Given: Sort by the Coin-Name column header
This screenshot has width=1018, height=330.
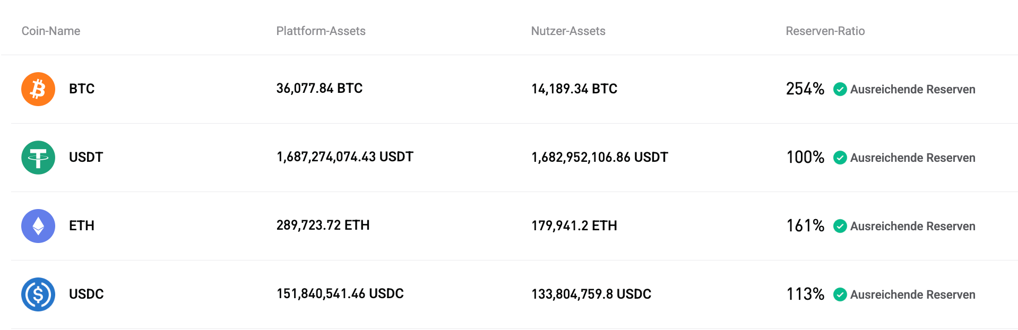Looking at the screenshot, I should click(x=50, y=31).
